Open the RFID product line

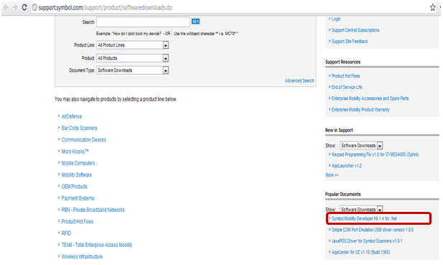[x=66, y=233]
